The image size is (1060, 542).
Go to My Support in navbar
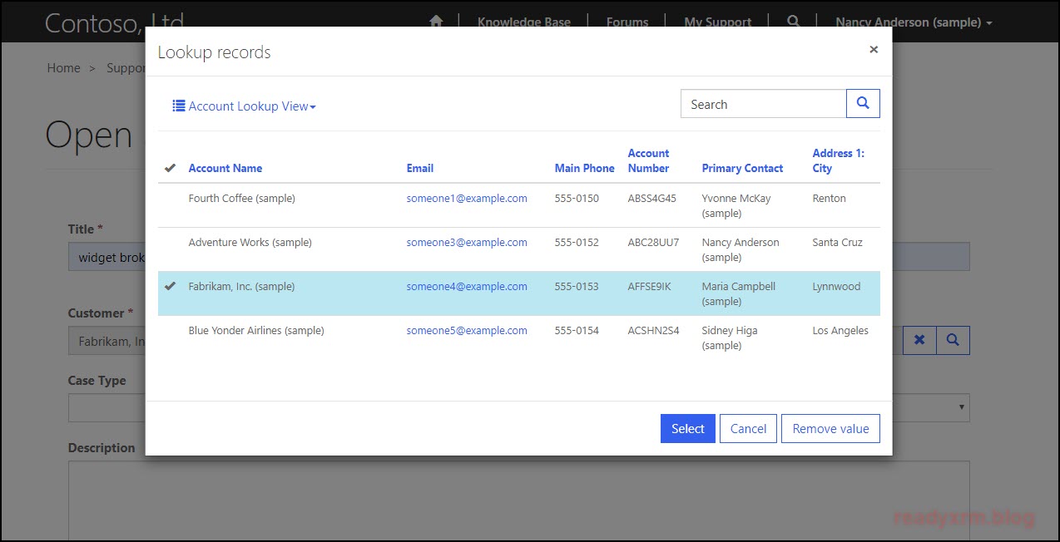[717, 22]
